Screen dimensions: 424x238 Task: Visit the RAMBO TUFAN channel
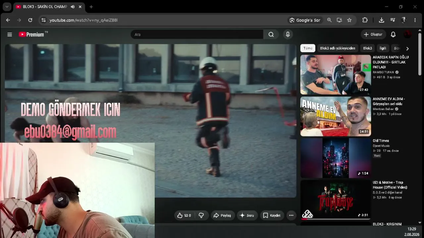(x=384, y=72)
